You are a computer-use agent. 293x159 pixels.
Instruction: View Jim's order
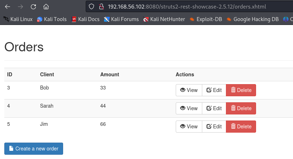pos(189,127)
